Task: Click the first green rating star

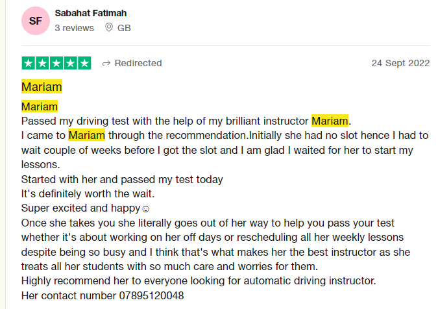Action: pyautogui.click(x=28, y=63)
